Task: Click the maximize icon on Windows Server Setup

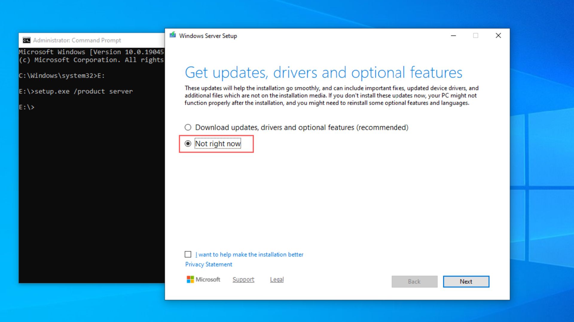Action: point(476,35)
